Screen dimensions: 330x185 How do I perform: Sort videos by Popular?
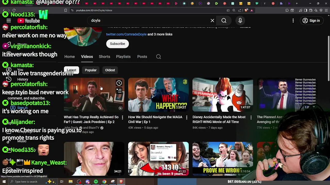click(91, 70)
